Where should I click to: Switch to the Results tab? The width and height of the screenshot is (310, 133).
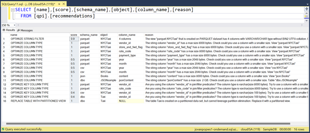9,30
